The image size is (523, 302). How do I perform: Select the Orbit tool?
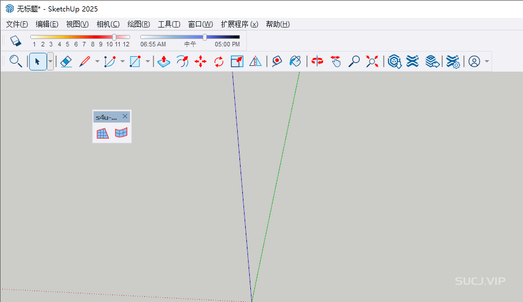click(317, 61)
